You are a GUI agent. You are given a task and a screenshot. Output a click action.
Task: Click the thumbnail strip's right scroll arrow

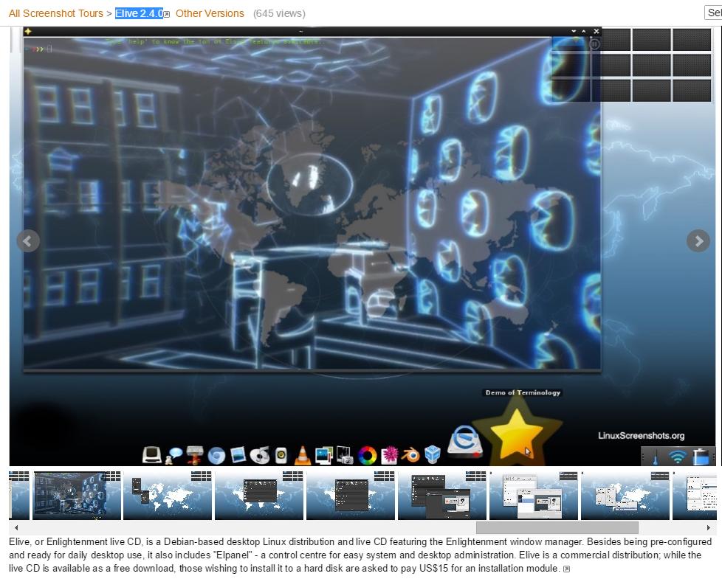click(x=708, y=527)
